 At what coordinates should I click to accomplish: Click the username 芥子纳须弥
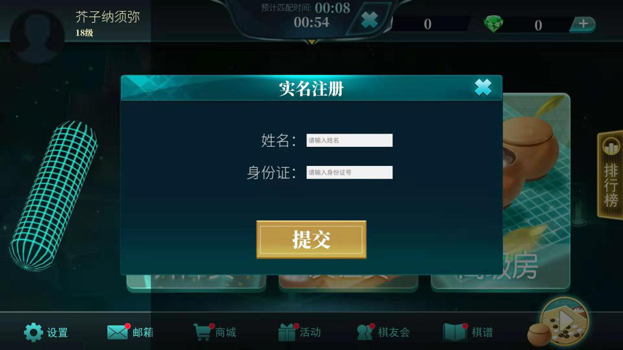point(108,17)
